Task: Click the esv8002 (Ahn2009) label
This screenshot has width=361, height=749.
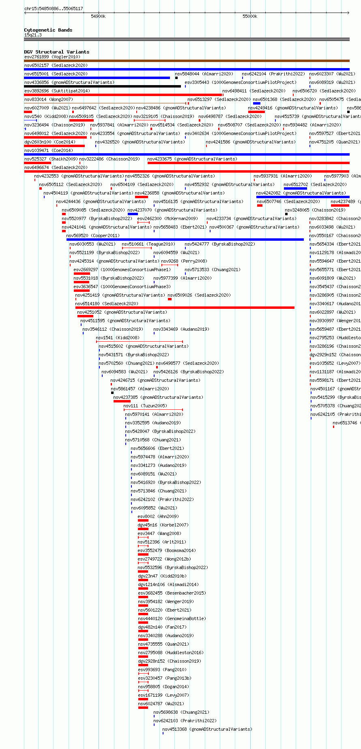Action: [x=158, y=516]
